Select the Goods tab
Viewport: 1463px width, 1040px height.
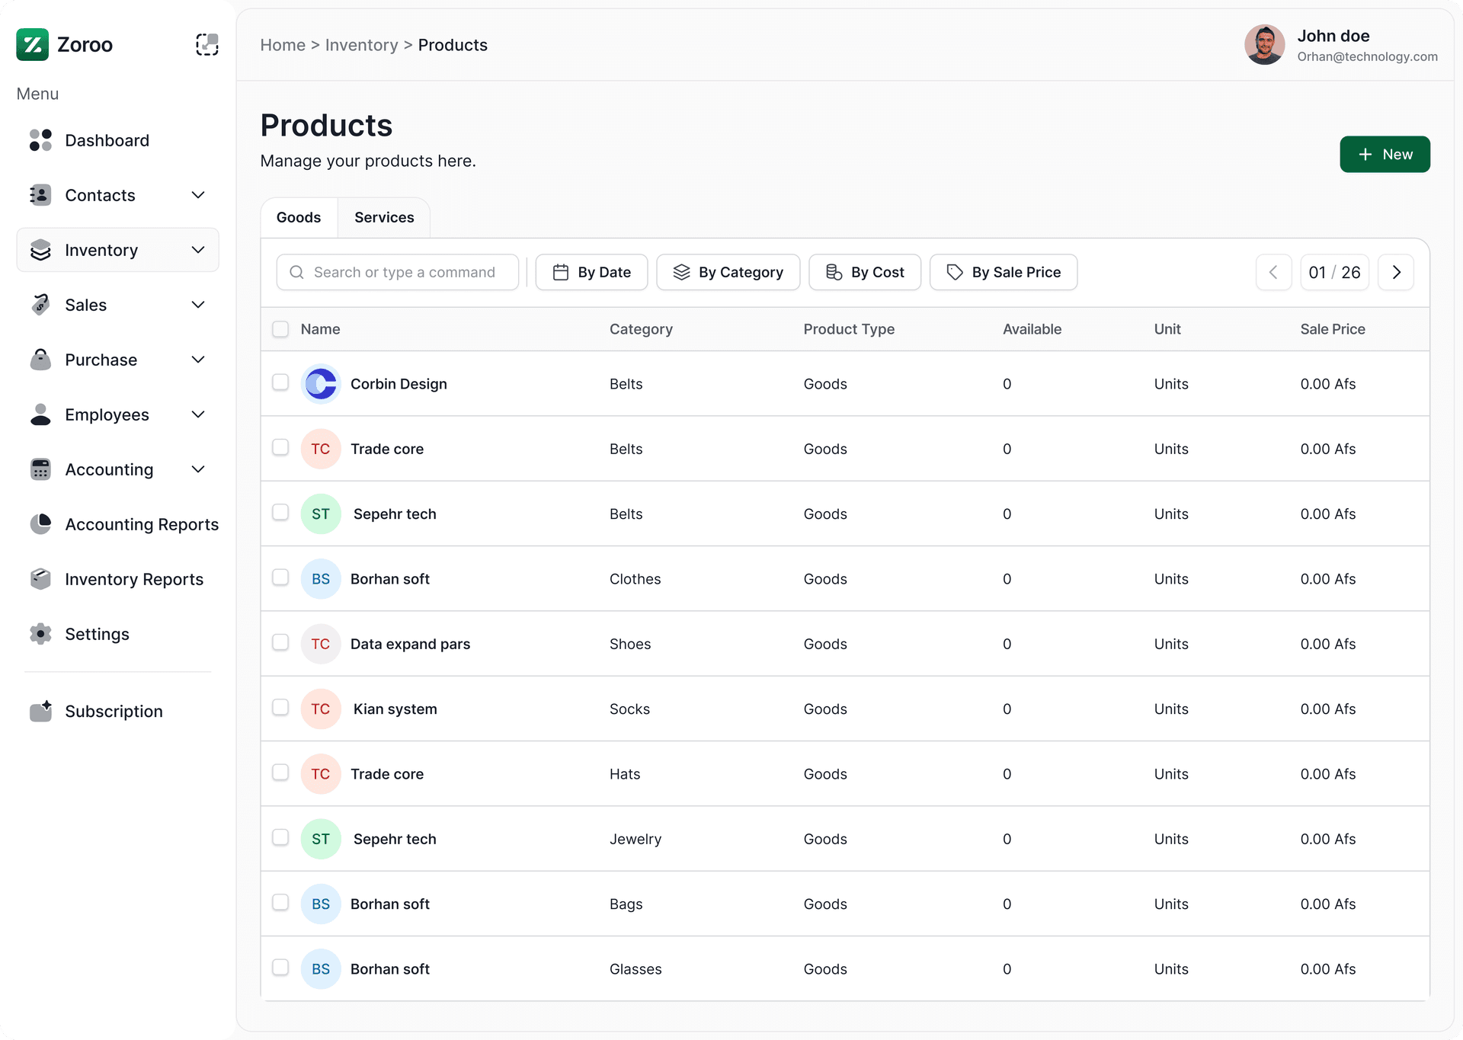[298, 217]
